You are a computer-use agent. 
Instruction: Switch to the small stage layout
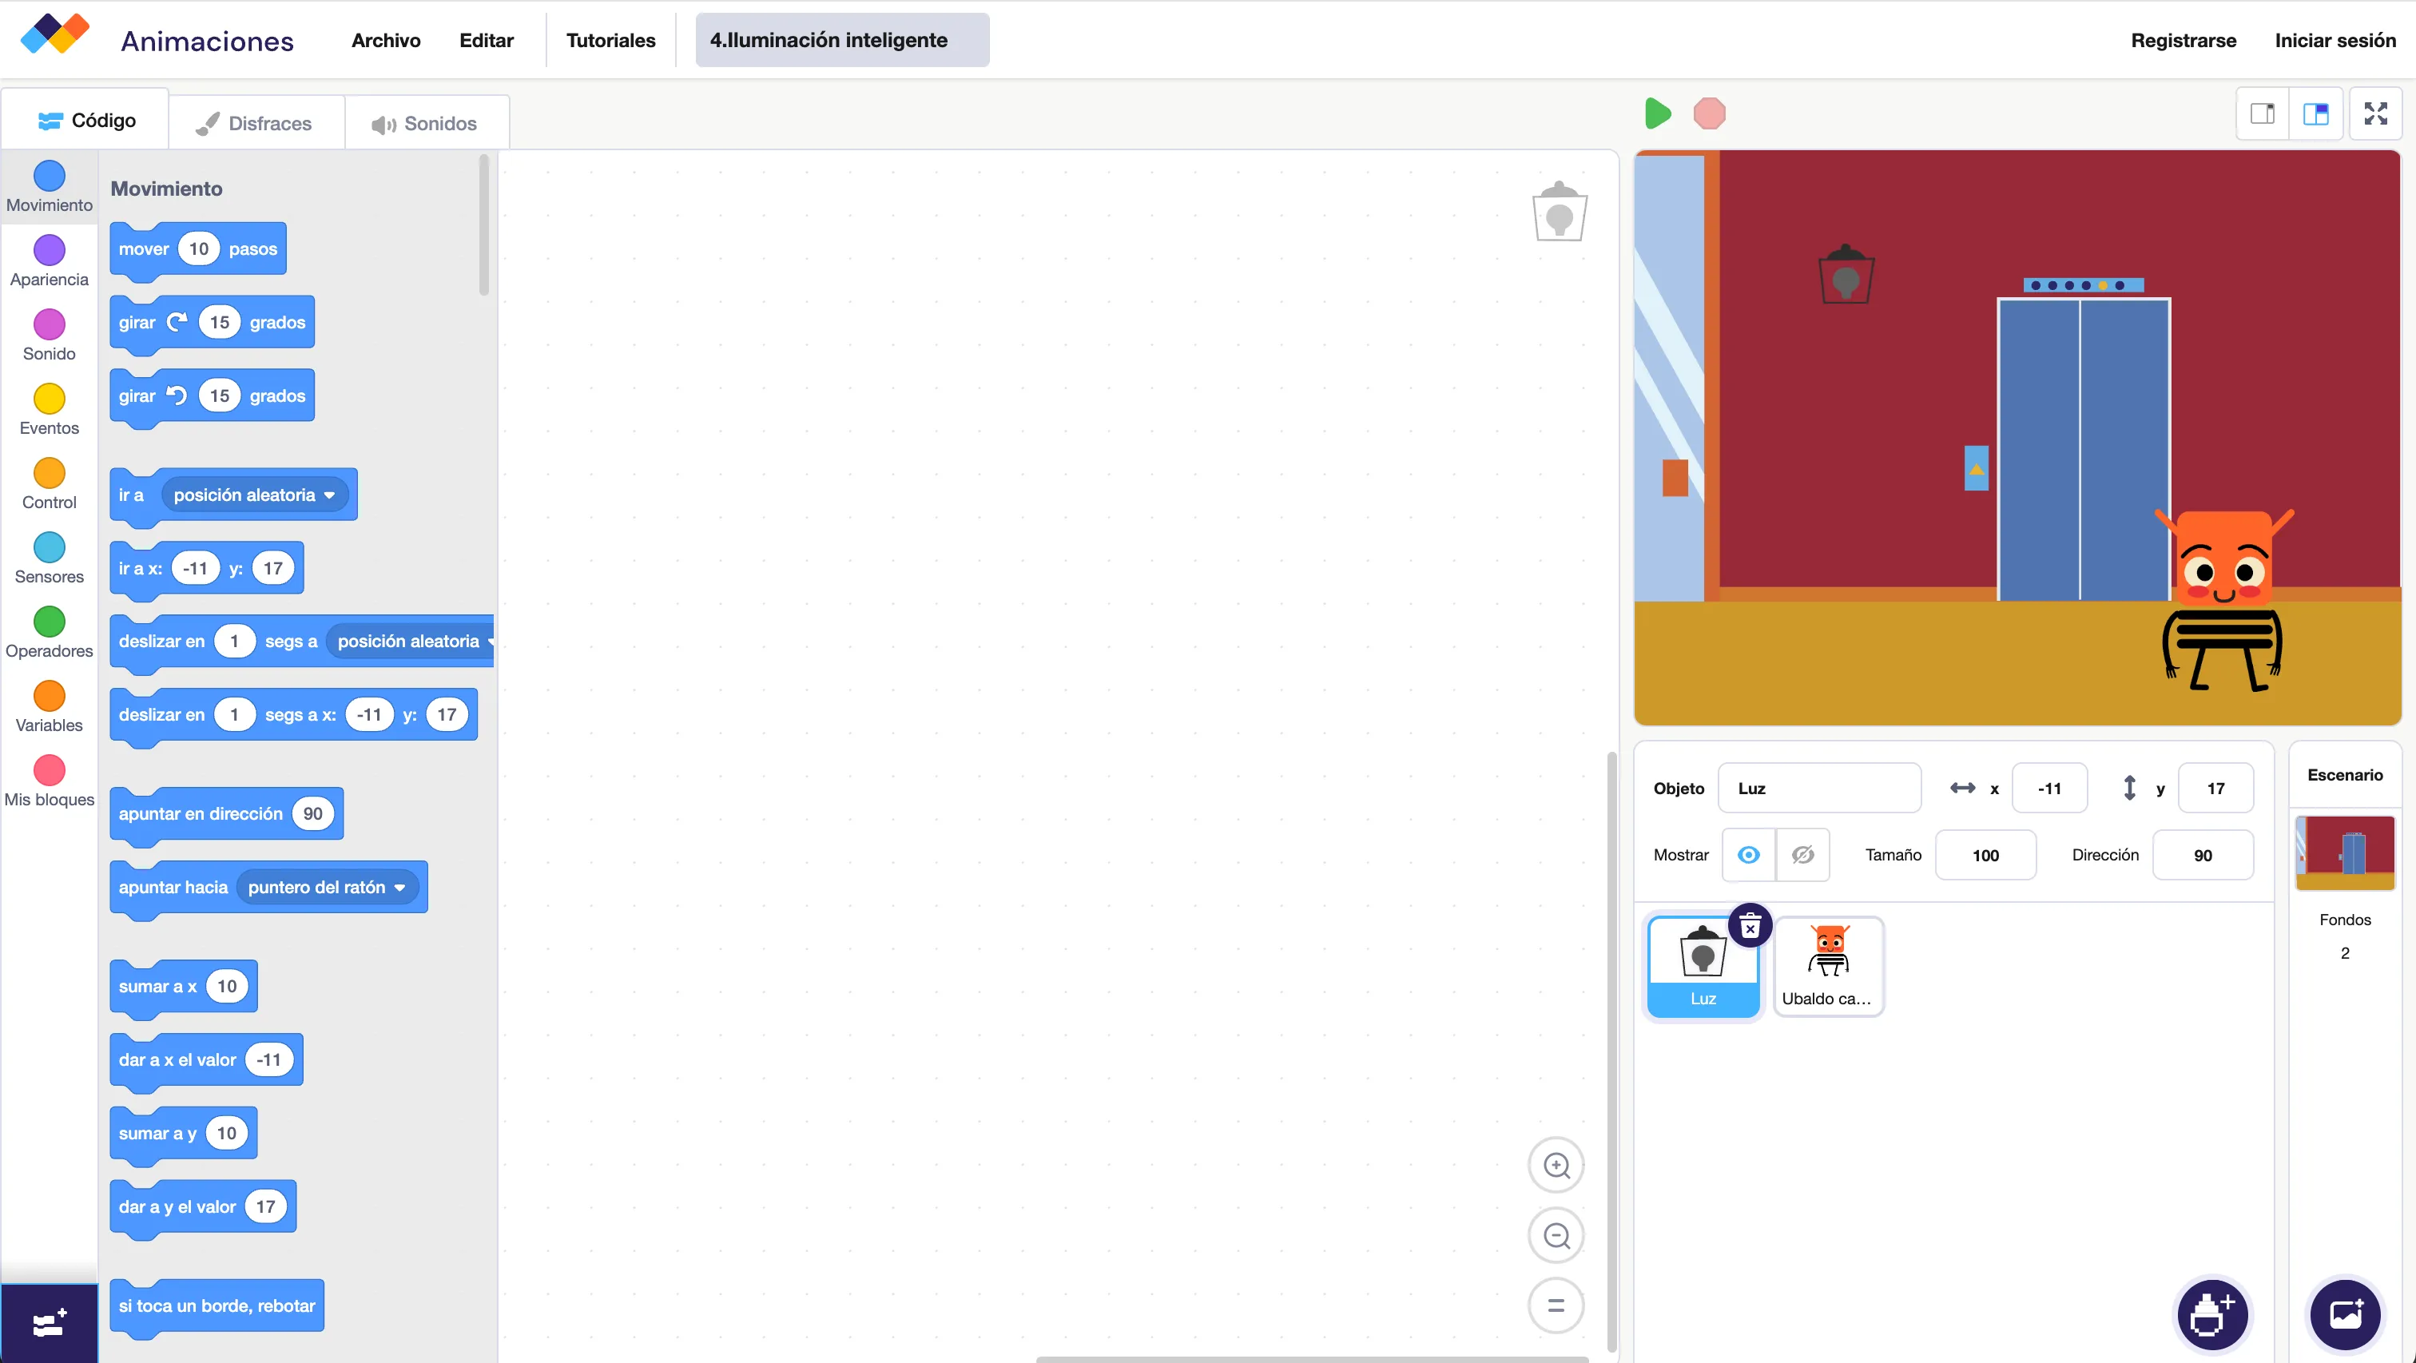click(2262, 113)
